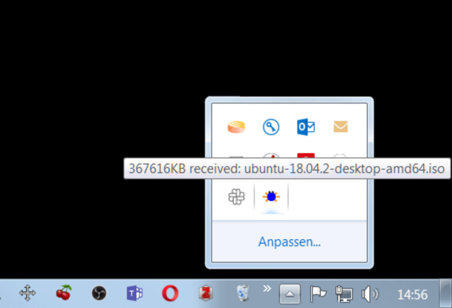Screen dimensions: 452x308
Task: Click the four-arrow move icon in taskbar
Action: (x=27, y=293)
